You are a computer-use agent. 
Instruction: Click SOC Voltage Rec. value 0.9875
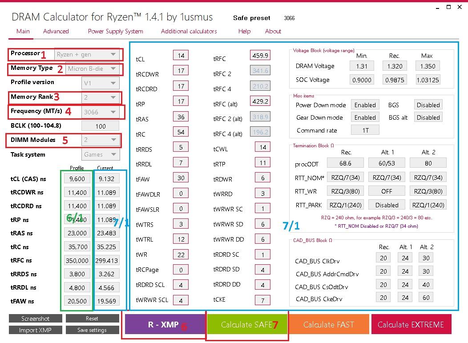point(395,80)
